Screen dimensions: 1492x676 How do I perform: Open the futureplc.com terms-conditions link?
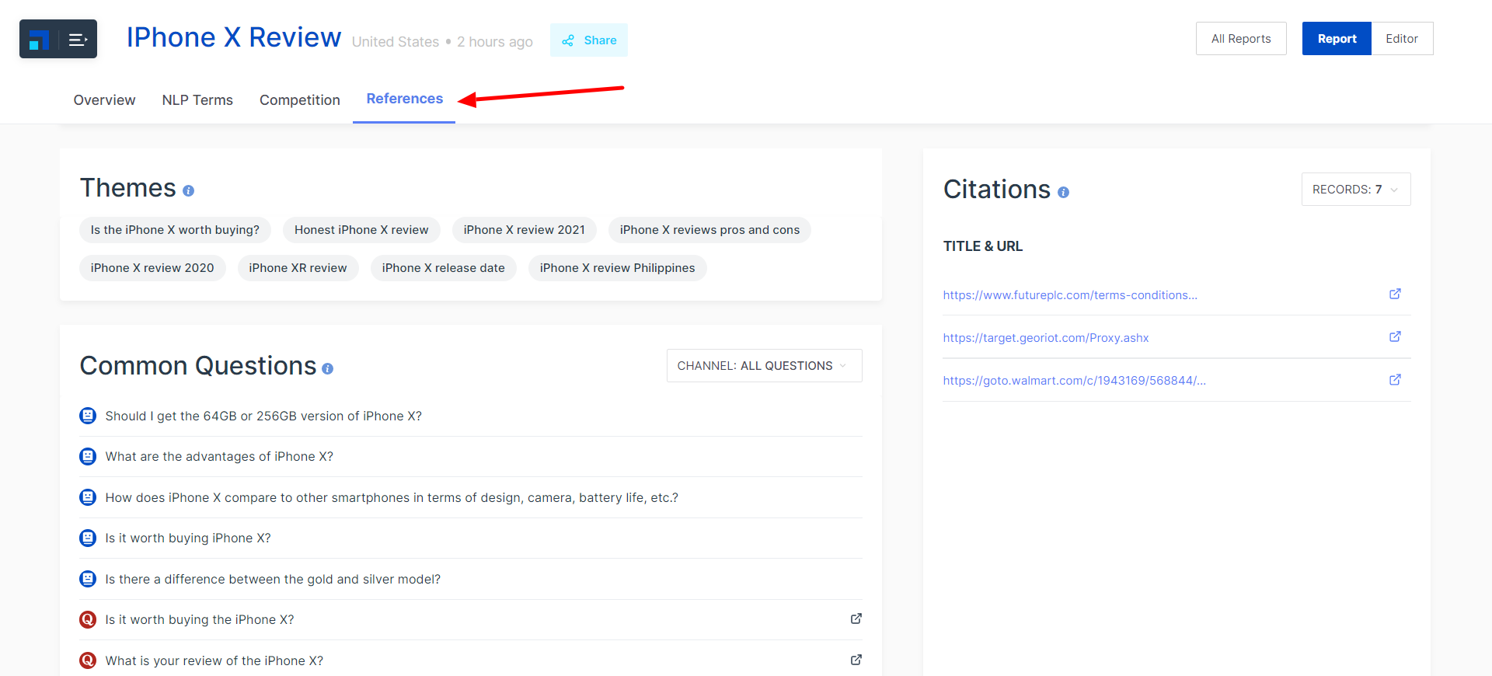coord(1070,295)
